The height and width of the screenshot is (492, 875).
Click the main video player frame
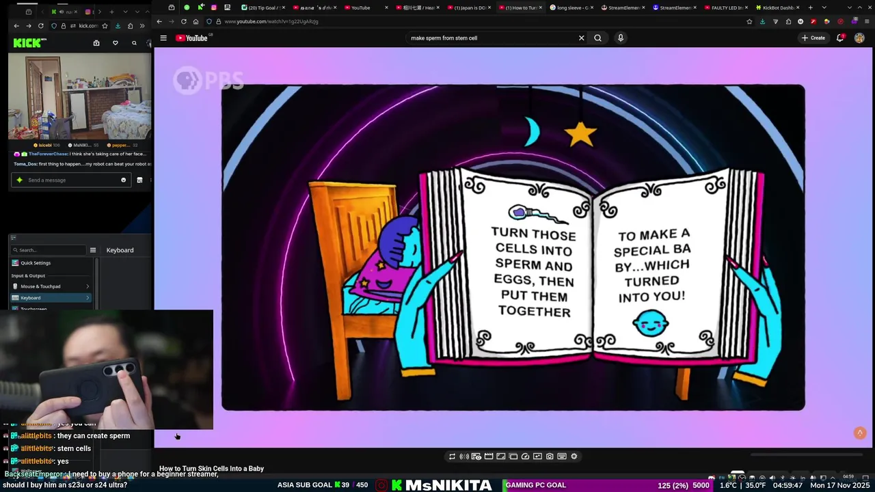pyautogui.click(x=513, y=247)
